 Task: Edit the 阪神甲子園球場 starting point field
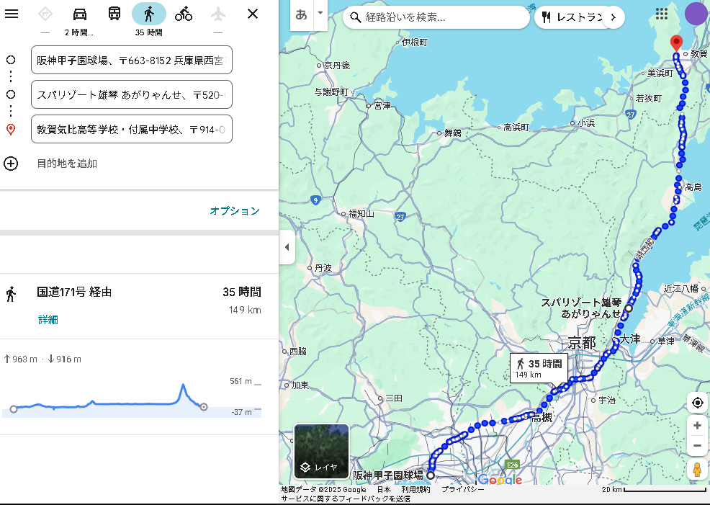[131, 60]
